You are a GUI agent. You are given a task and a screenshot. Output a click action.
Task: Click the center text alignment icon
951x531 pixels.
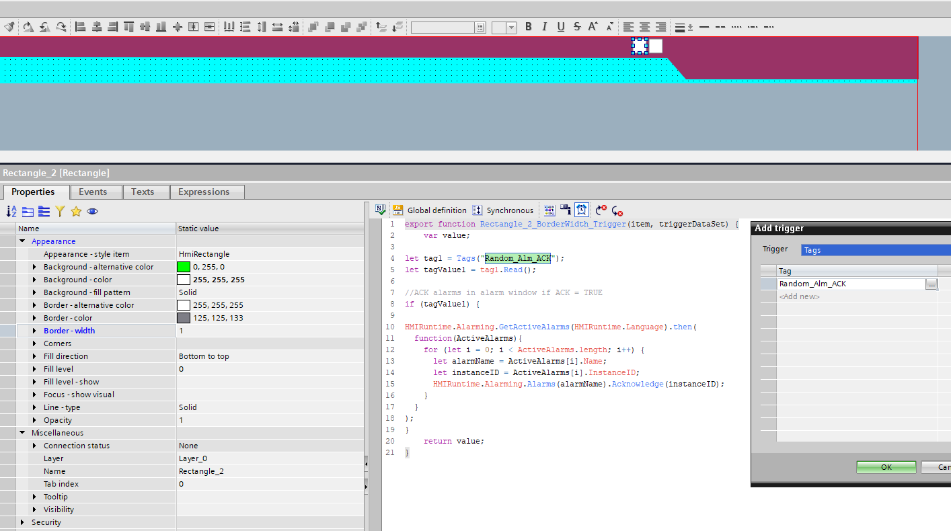coord(644,27)
